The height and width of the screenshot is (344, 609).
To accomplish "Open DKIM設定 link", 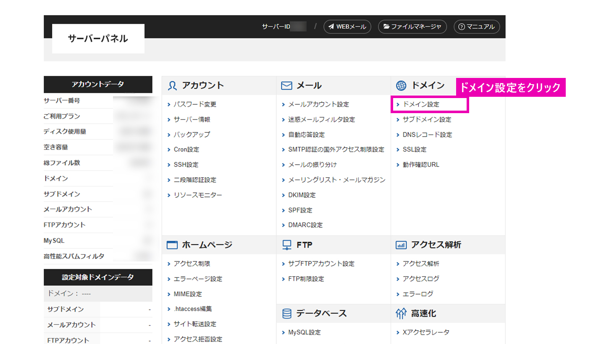I will click(x=302, y=195).
